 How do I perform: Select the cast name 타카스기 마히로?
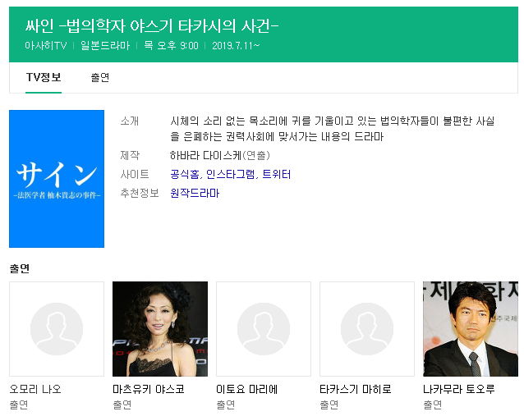click(x=356, y=389)
